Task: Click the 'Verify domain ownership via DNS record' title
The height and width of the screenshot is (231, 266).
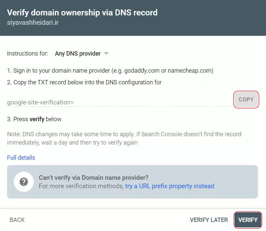Action: (82, 13)
